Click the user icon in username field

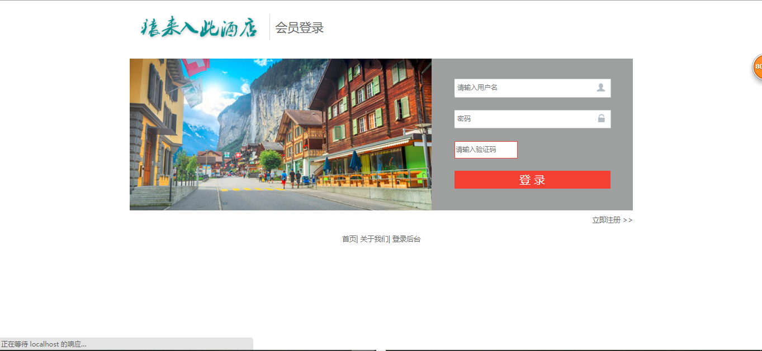tap(601, 88)
